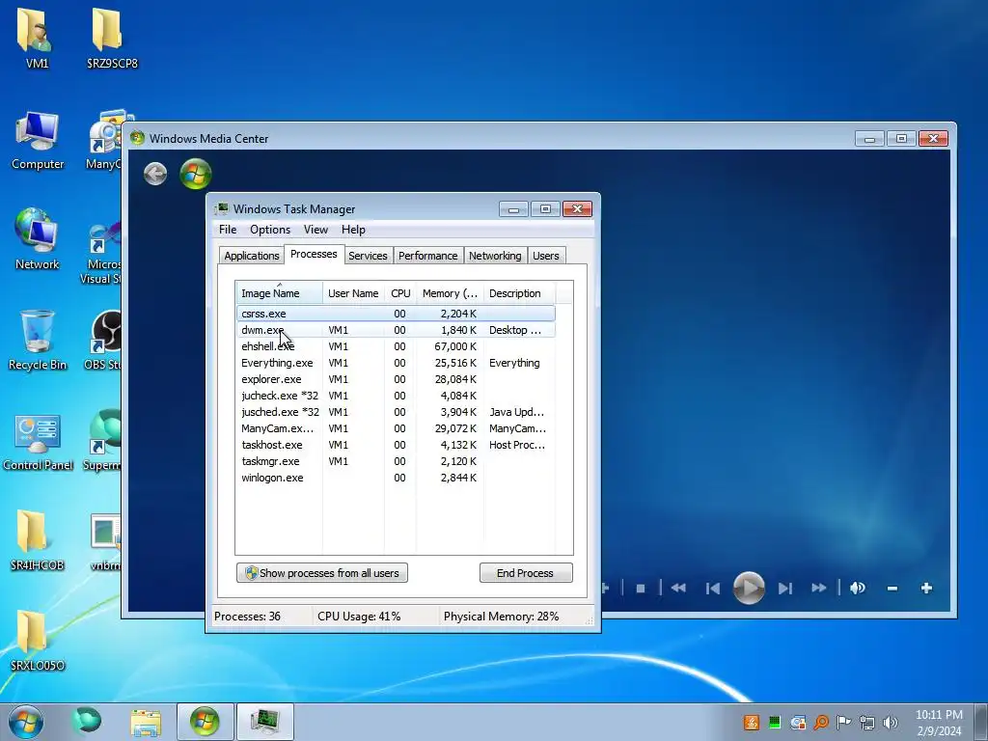
Task: Select the taskhost.exe process row
Action: pyautogui.click(x=396, y=444)
